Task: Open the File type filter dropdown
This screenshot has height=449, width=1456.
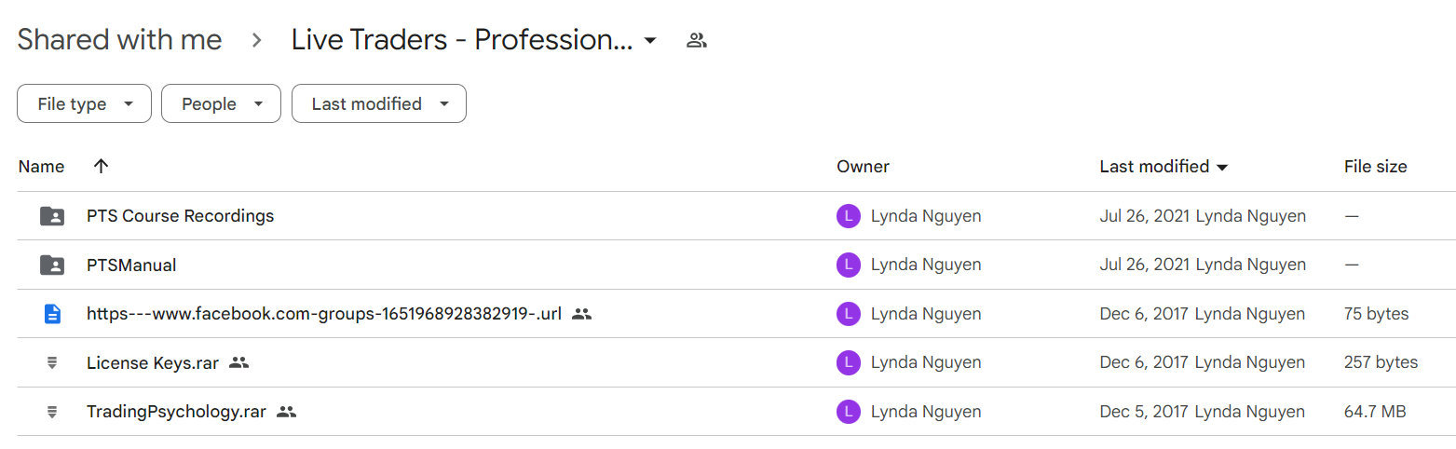Action: 84,104
